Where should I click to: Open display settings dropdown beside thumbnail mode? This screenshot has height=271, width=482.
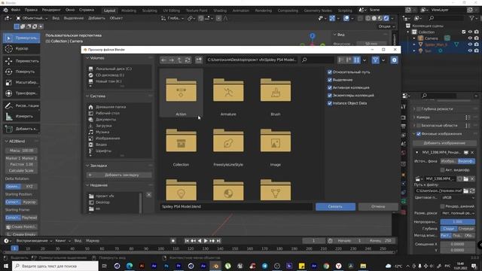click(x=365, y=60)
